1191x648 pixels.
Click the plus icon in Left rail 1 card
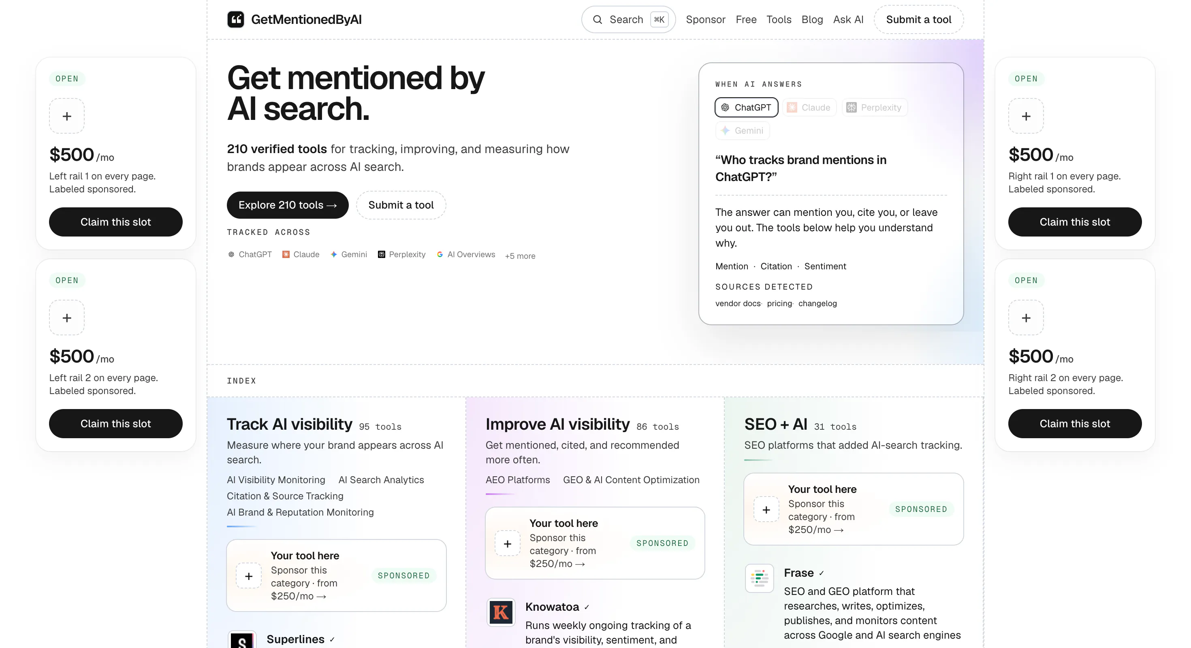pyautogui.click(x=67, y=116)
